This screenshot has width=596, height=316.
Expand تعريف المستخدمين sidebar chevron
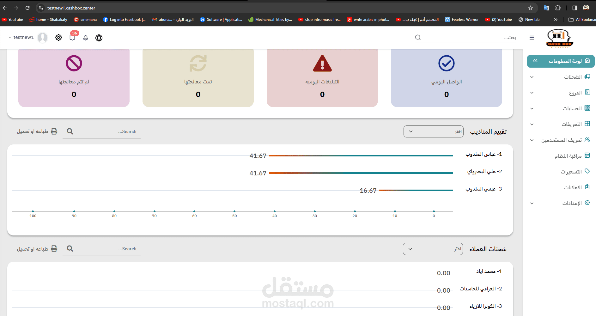pos(532,140)
